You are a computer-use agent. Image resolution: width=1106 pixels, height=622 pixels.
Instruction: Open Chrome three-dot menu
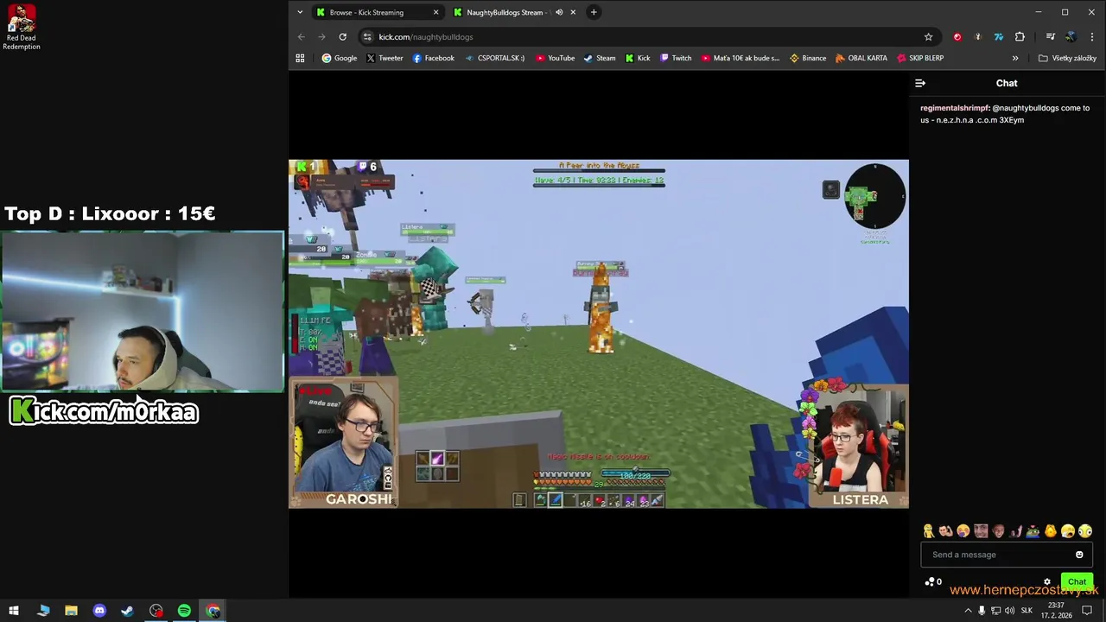[1092, 37]
